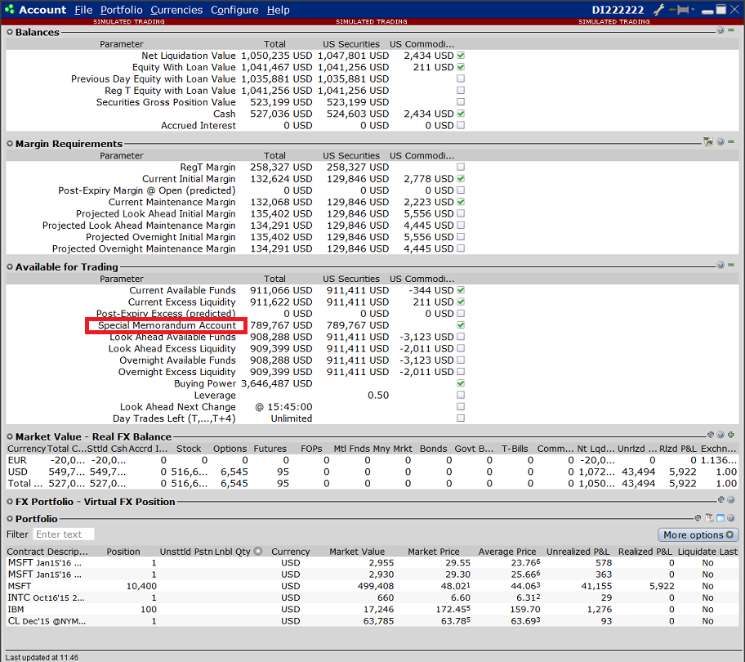This screenshot has width=745, height=662.
Task: Click the Market Price column header
Action: coord(434,552)
